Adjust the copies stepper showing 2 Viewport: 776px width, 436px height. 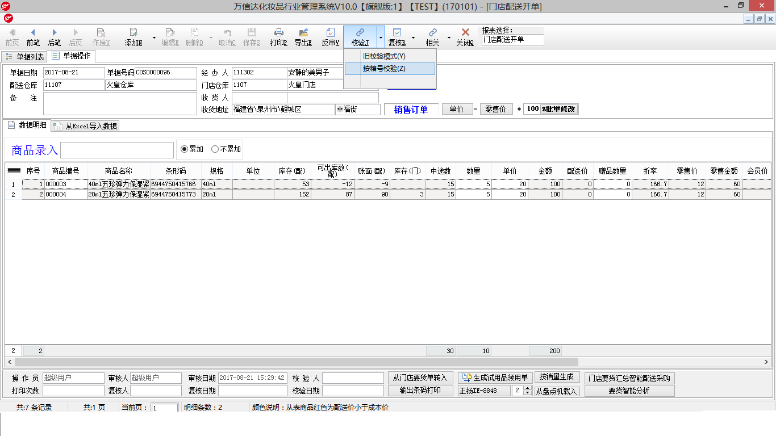[x=528, y=391]
